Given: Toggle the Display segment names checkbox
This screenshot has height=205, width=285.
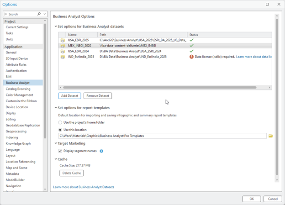Looking at the screenshot, I should click(60, 151).
